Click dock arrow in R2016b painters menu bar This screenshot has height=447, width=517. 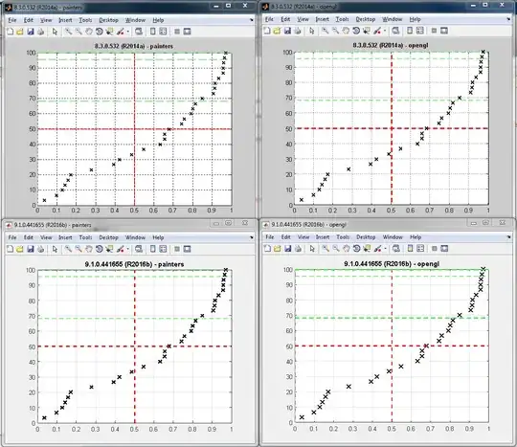(x=251, y=237)
